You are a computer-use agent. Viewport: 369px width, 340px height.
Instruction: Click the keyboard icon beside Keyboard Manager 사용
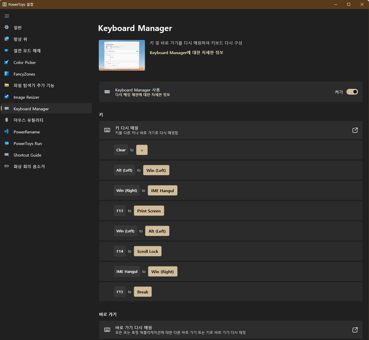click(107, 92)
